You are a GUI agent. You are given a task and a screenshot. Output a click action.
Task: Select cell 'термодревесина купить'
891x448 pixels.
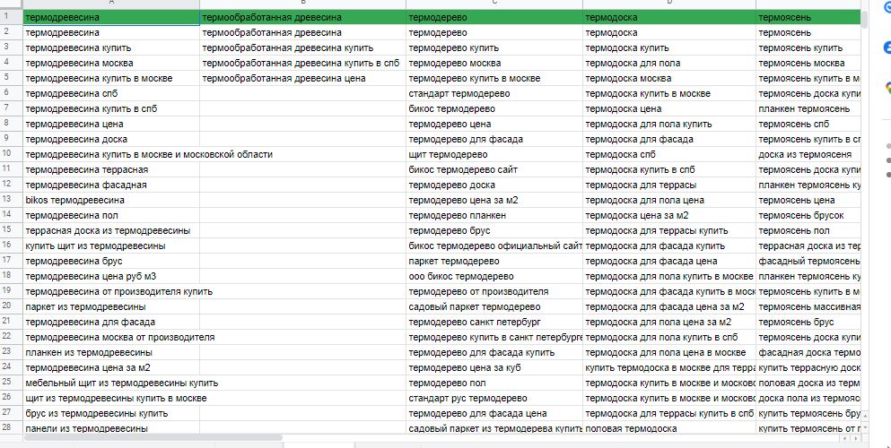[x=111, y=48]
